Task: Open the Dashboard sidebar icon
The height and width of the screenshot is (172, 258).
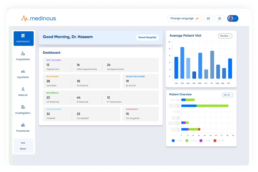Action: coord(23,36)
